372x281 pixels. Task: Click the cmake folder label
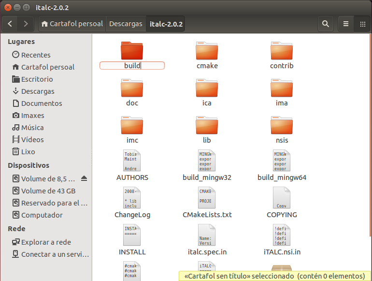pos(207,66)
